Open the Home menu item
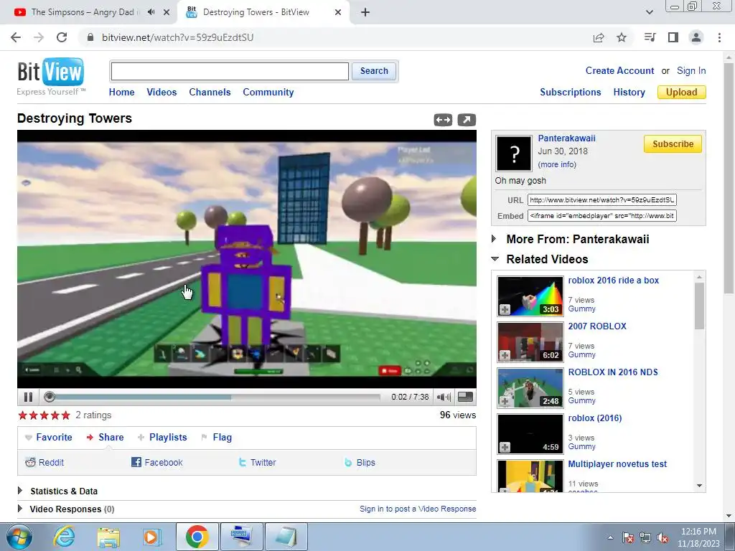The image size is (735, 551). (122, 93)
